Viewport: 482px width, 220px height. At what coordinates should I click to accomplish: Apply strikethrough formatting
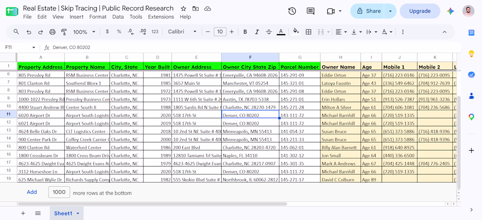[269, 32]
